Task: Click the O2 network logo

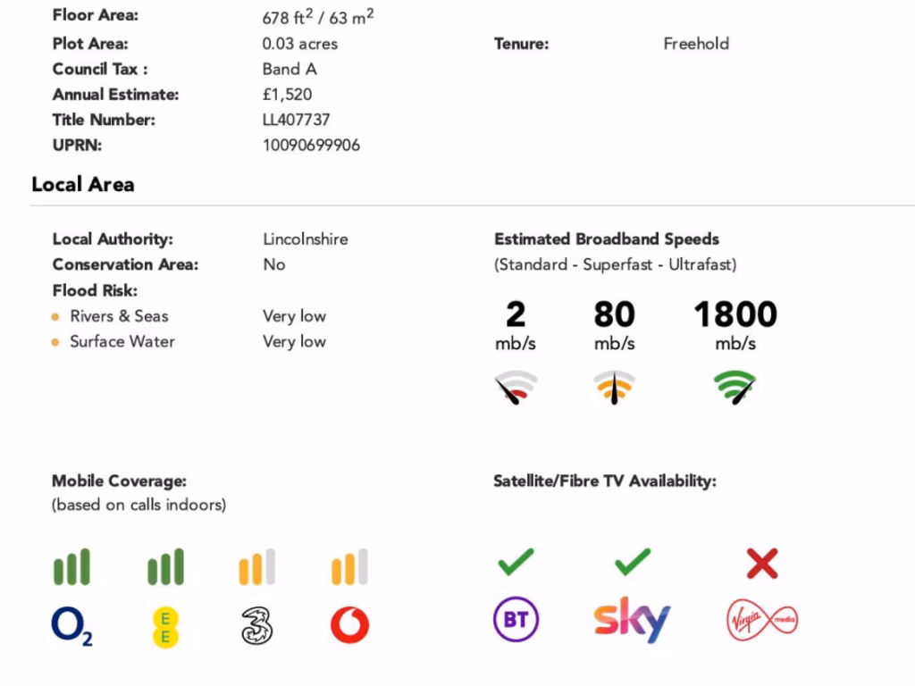Action: tap(72, 624)
